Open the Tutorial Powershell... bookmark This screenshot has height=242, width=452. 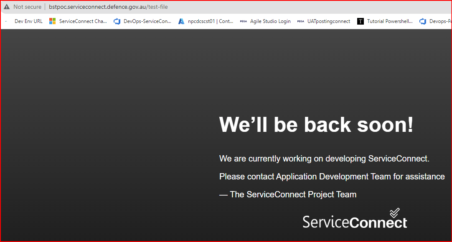click(x=390, y=21)
